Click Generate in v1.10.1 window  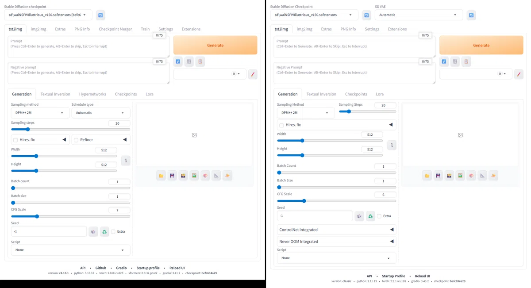215,45
